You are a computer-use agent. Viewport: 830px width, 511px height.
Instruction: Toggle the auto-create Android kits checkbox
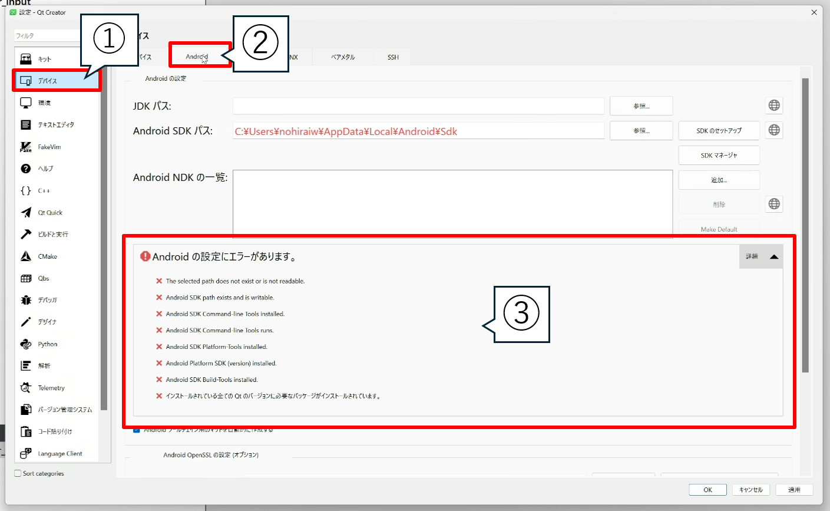pos(137,430)
